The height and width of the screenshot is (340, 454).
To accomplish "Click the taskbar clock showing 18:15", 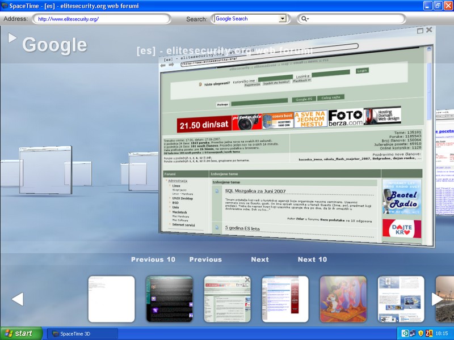I will (442, 334).
